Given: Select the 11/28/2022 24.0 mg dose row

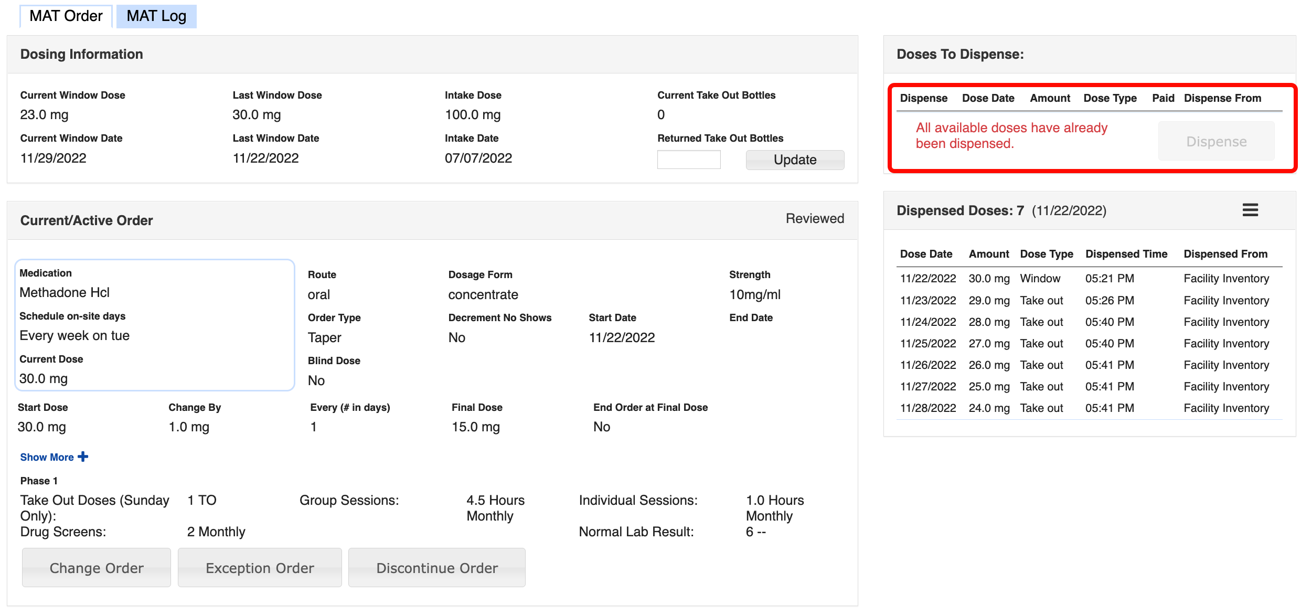Looking at the screenshot, I should pos(1089,408).
